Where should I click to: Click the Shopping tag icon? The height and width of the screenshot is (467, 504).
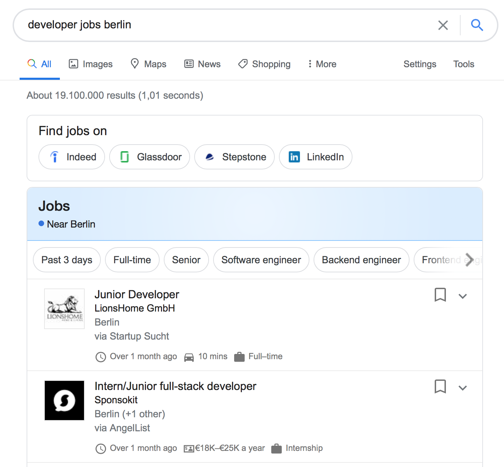[243, 64]
